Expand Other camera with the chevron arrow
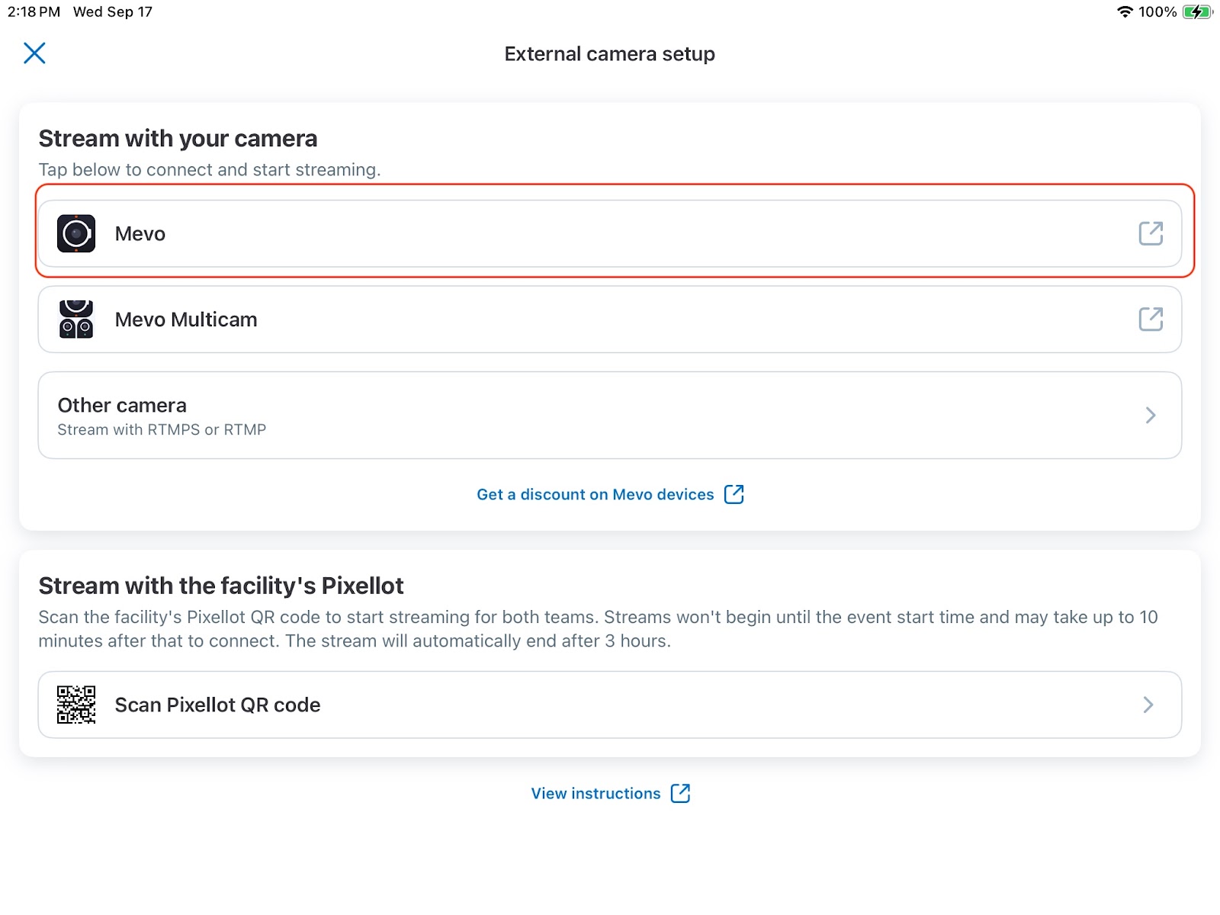Screen dimensions: 1220x915 1151,415
